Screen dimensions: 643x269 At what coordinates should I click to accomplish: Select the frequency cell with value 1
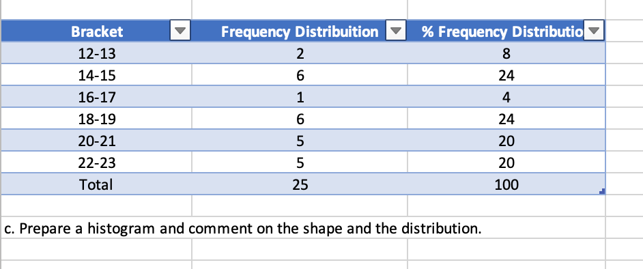(300, 97)
